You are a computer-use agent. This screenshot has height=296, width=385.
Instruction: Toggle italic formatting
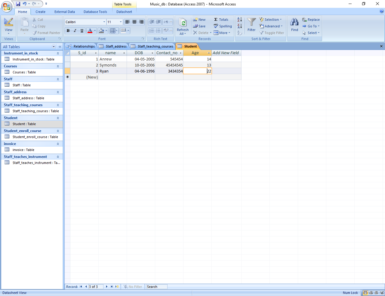75,31
